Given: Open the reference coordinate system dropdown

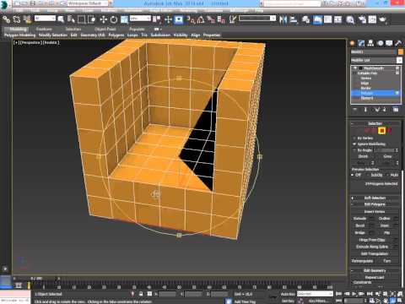Looking at the screenshot, I should pyautogui.click(x=140, y=19).
